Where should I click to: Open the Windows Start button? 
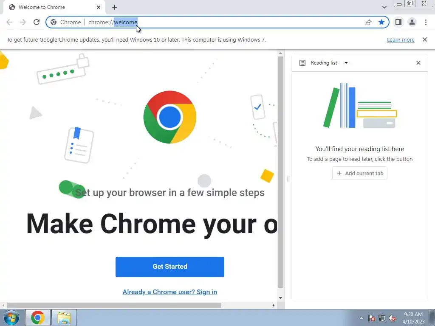pos(11,318)
